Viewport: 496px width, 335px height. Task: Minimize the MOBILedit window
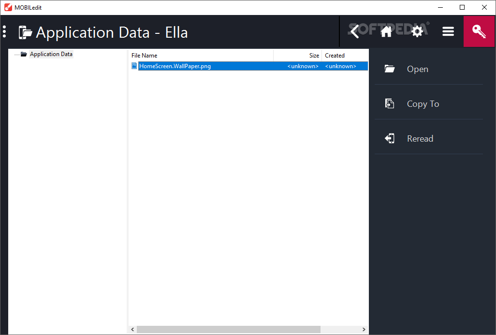click(440, 7)
